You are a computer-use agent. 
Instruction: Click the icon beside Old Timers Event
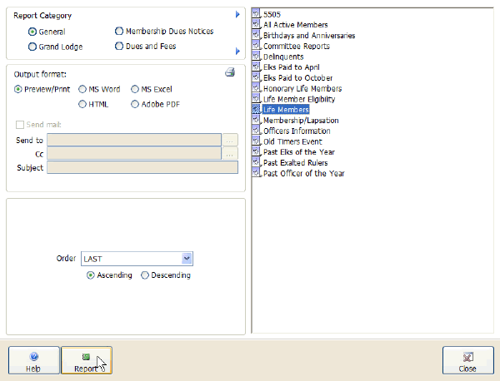point(257,141)
